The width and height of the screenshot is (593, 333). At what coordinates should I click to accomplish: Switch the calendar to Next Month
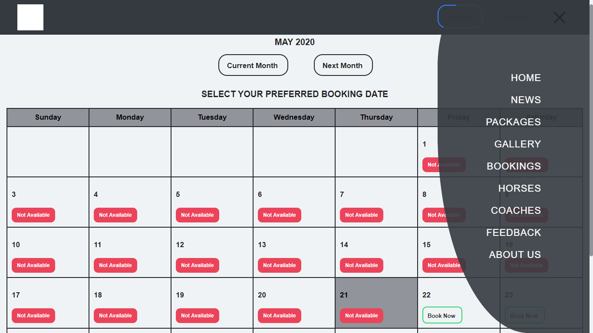(343, 65)
